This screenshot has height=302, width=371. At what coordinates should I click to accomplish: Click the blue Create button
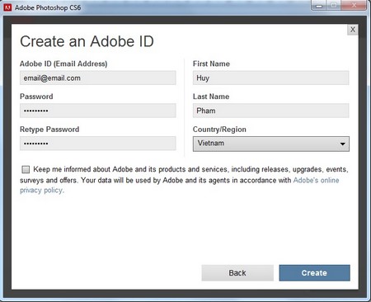click(x=314, y=273)
